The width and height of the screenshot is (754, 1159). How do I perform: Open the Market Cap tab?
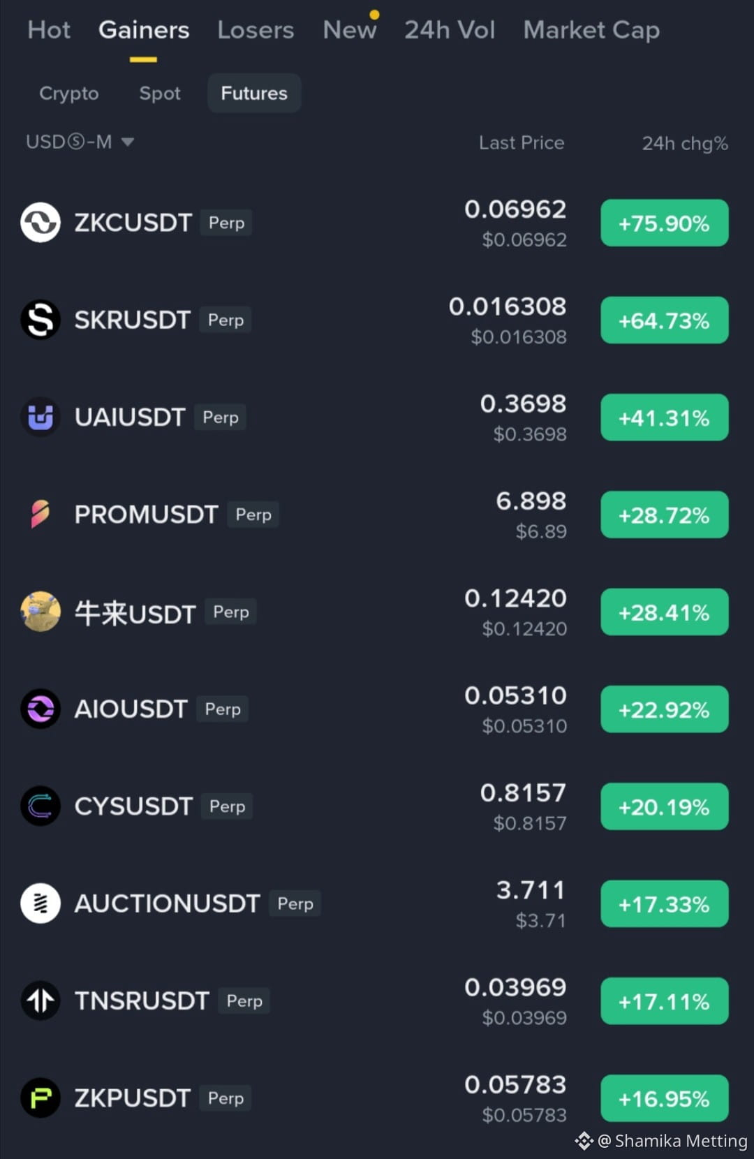[x=591, y=30]
